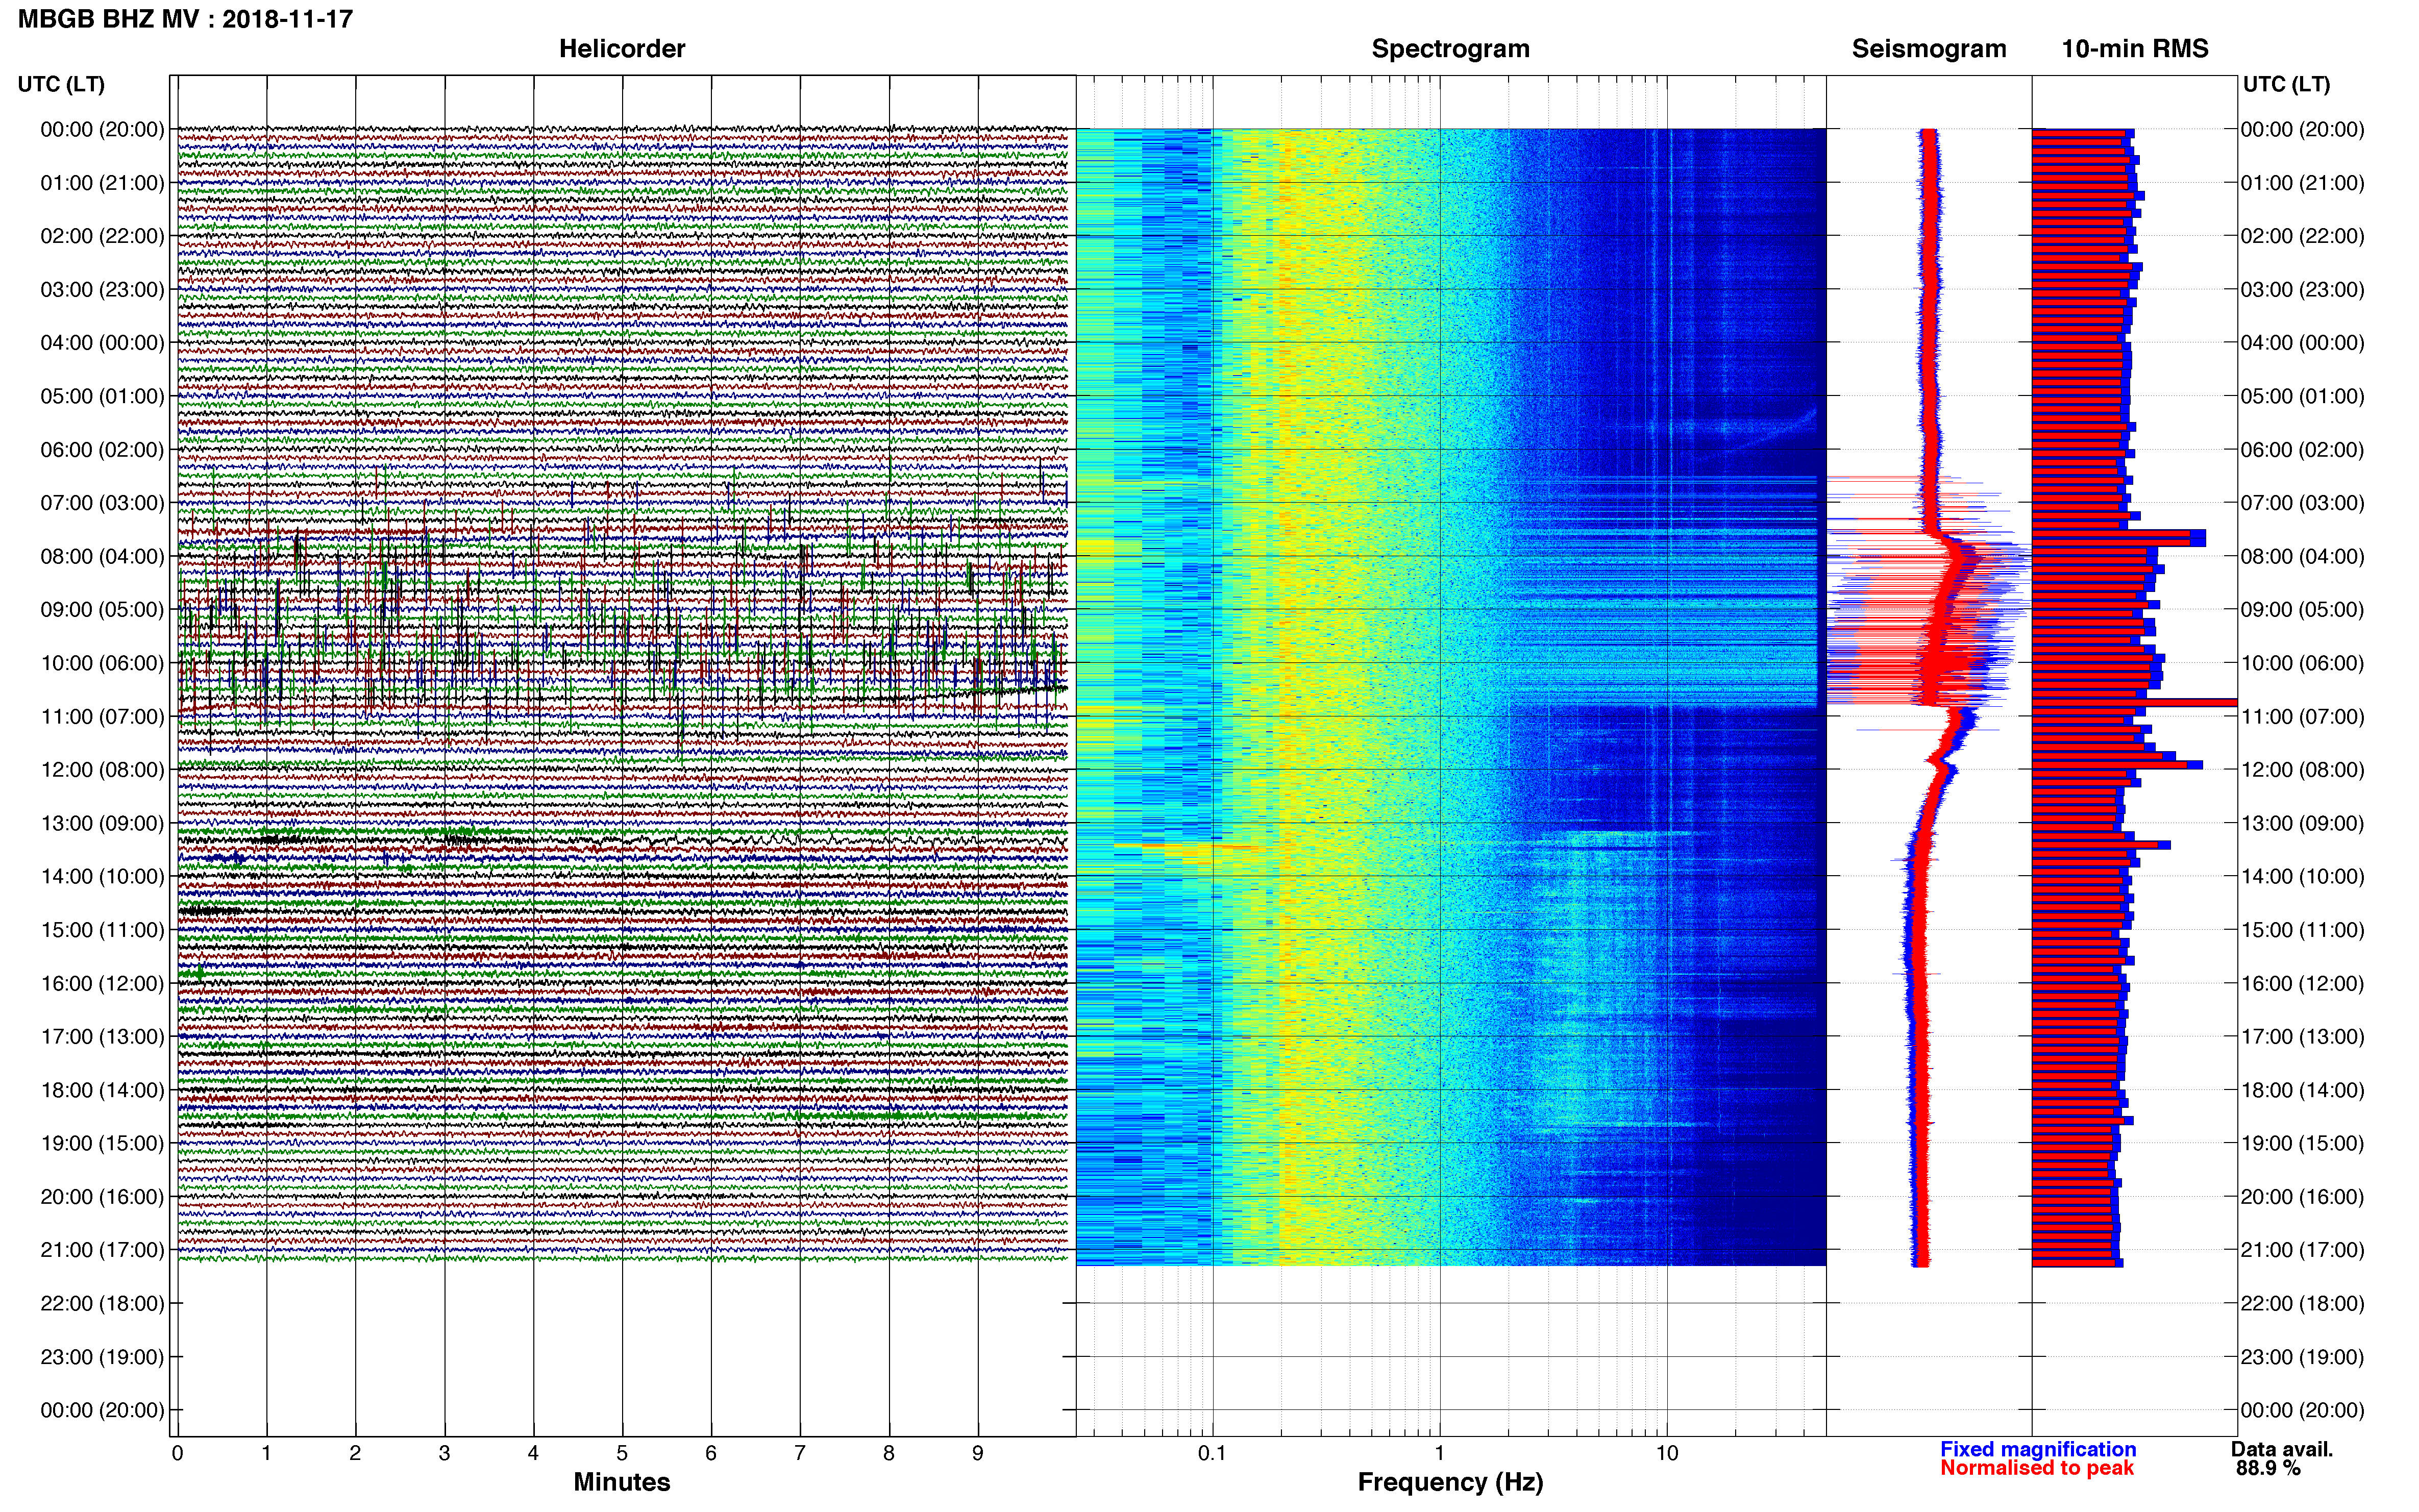Click the left time label '16:00 (12:00)'

pyautogui.click(x=102, y=983)
